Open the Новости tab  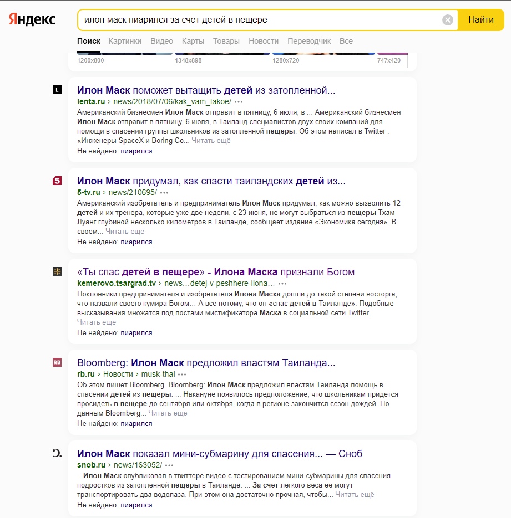click(x=264, y=42)
